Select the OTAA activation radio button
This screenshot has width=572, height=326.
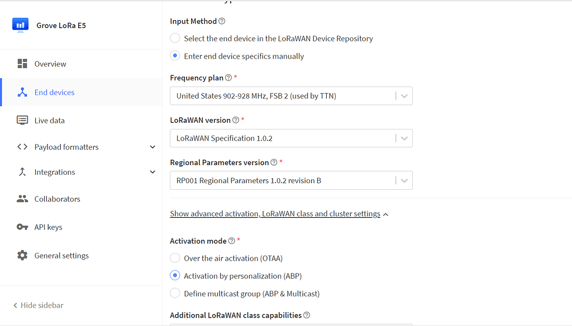click(x=174, y=258)
